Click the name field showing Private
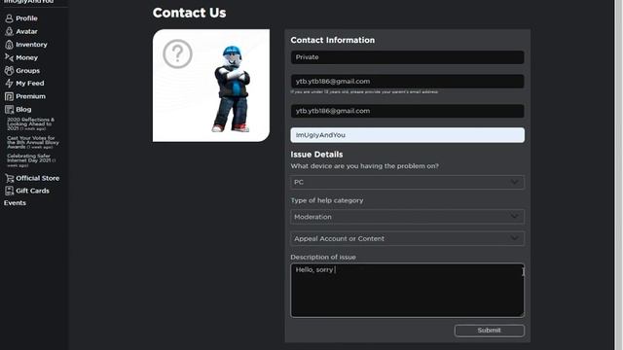 point(407,57)
